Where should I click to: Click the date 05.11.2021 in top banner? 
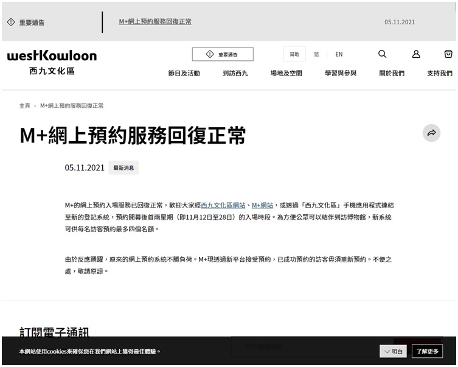pos(399,22)
